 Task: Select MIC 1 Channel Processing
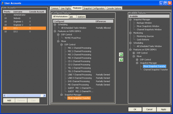pyautogui.click(x=80, y=48)
